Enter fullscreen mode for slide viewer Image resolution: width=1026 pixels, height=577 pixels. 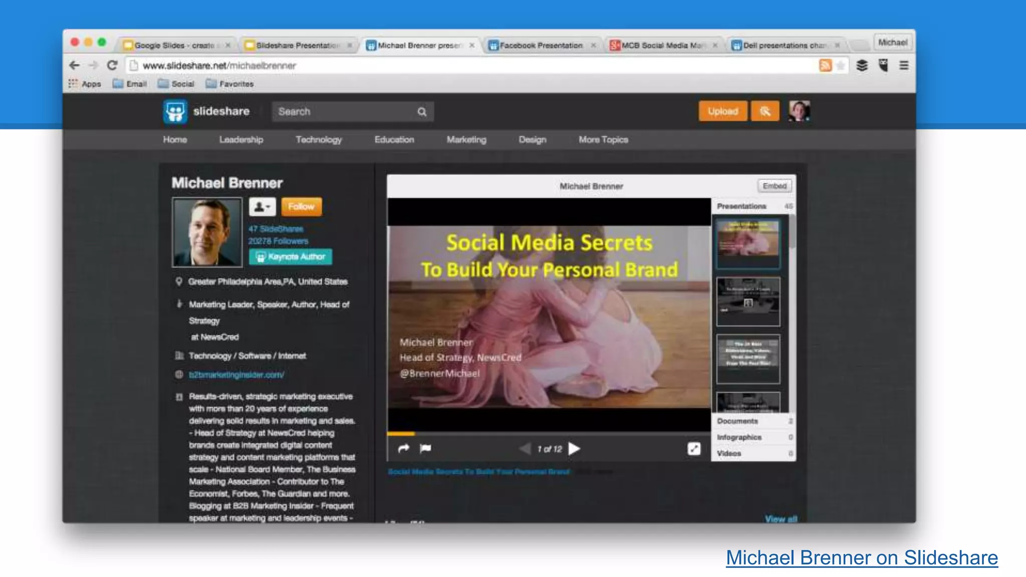[x=694, y=449]
